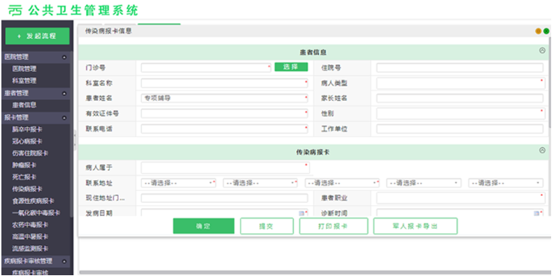Open 脑卒中报卡 in sidebar
This screenshot has height=278, width=556.
click(x=27, y=129)
